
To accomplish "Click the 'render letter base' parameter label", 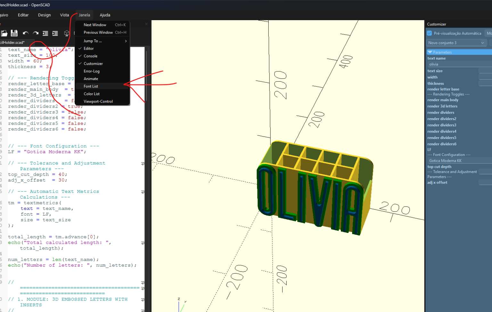I will coord(443,89).
